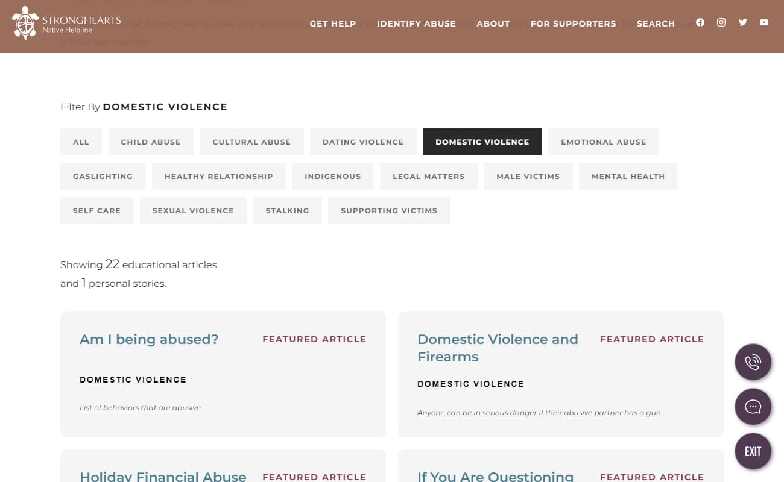
Task: Filter articles by Emotional Abuse
Action: coord(604,142)
